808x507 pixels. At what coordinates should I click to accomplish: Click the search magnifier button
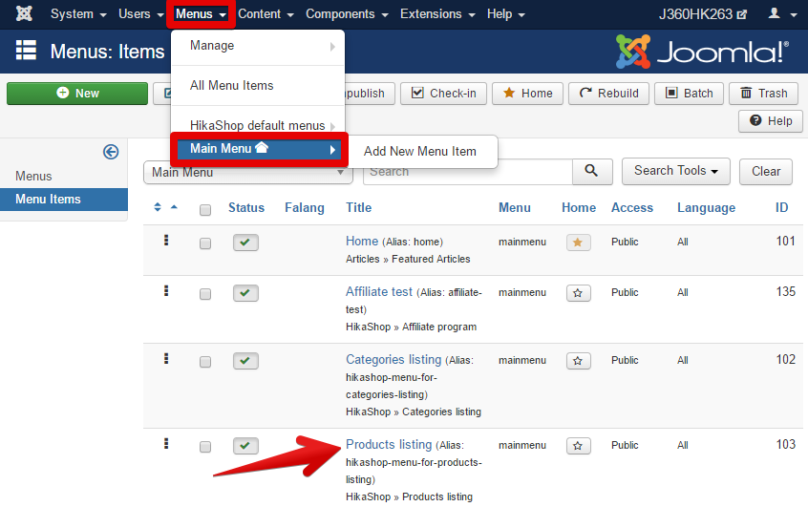pyautogui.click(x=592, y=171)
